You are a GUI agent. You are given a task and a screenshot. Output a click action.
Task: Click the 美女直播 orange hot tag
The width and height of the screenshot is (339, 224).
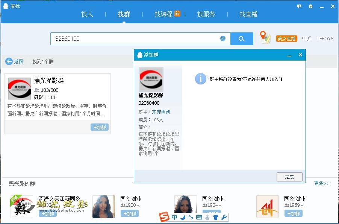[x=286, y=38]
